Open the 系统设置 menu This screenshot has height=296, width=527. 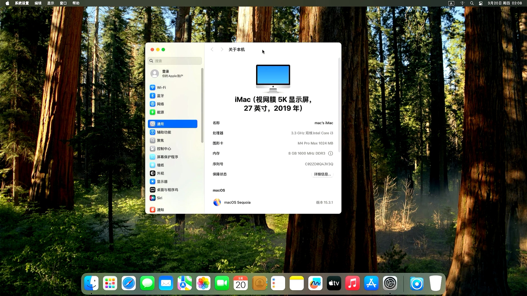tap(22, 3)
